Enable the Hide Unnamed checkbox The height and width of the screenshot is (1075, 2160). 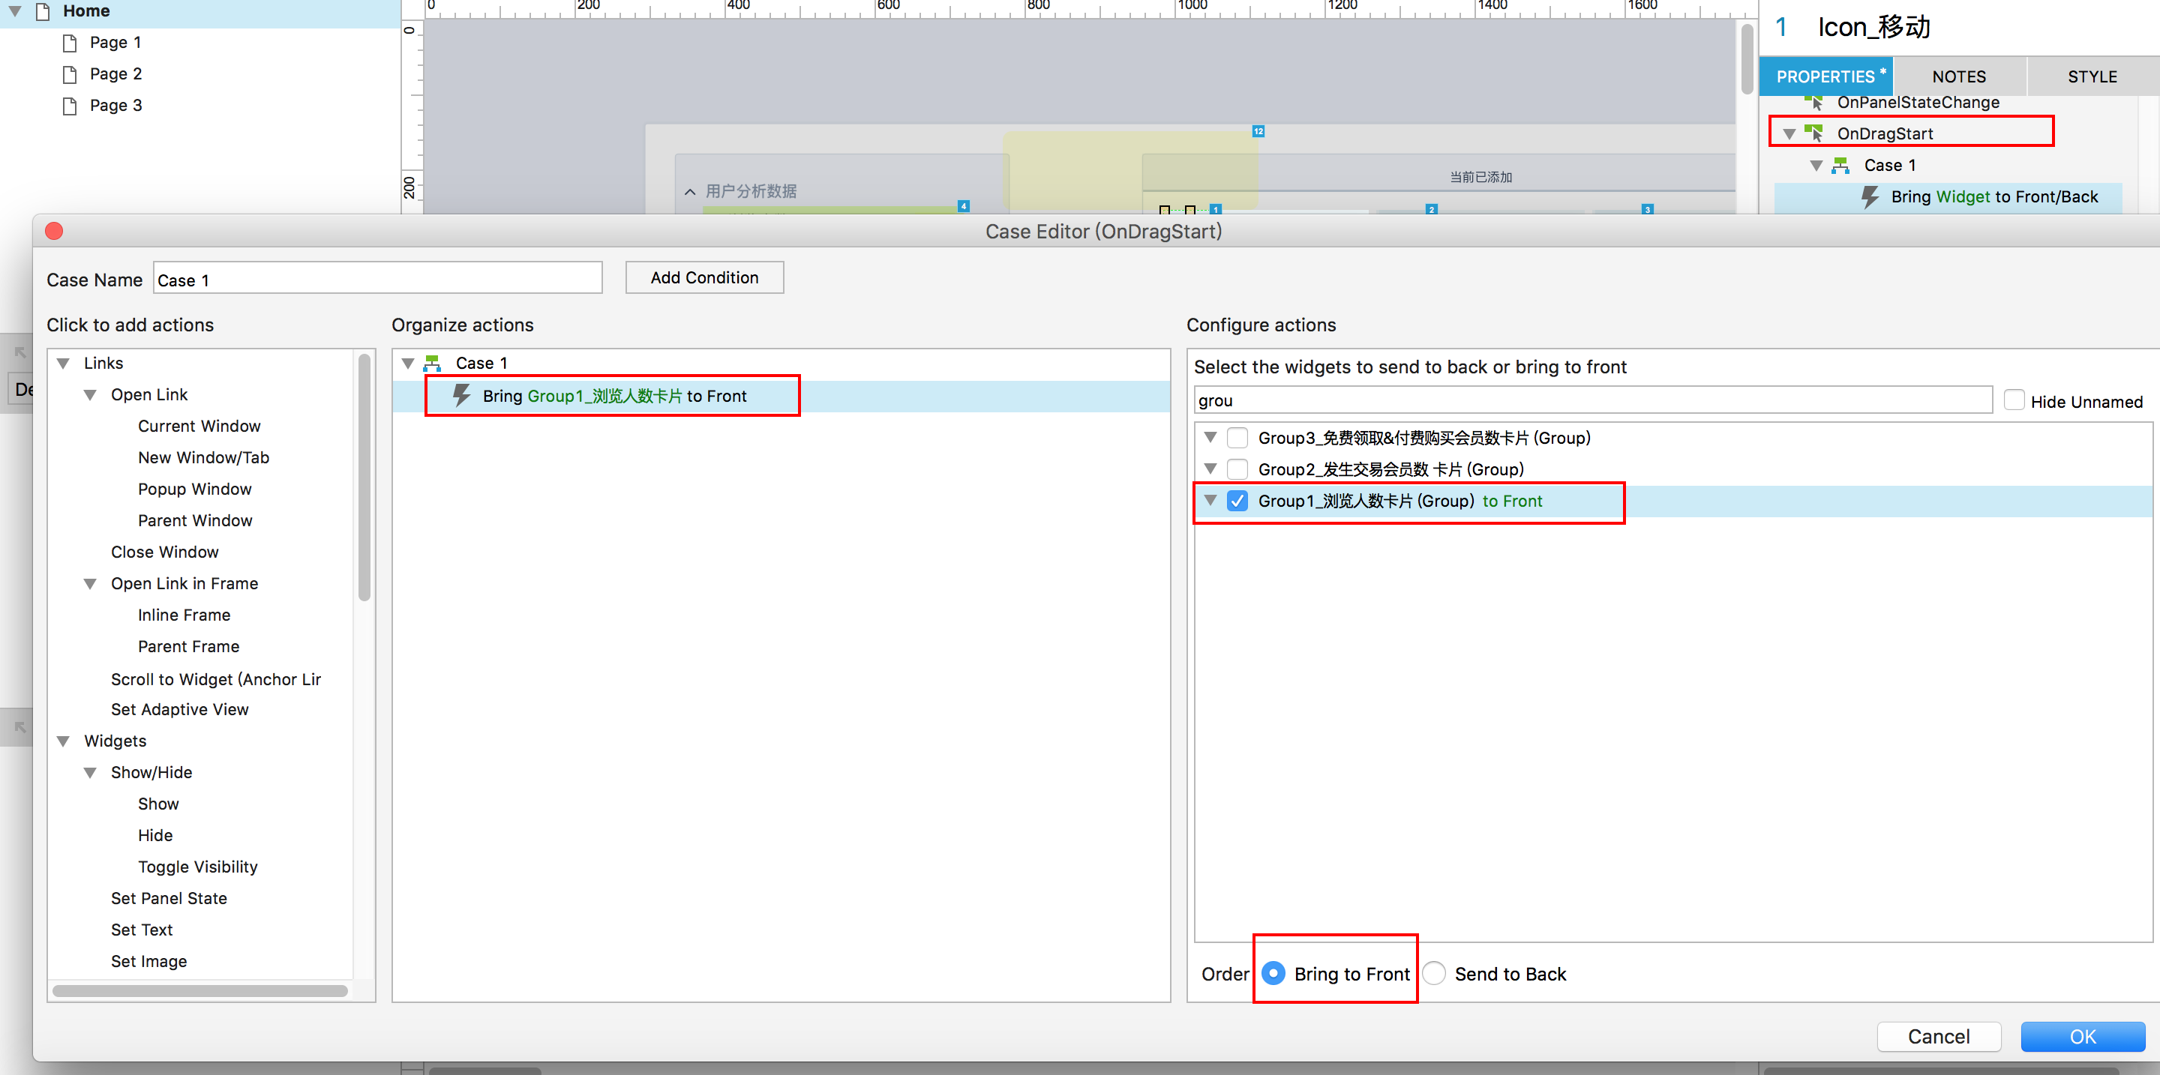click(x=2013, y=400)
